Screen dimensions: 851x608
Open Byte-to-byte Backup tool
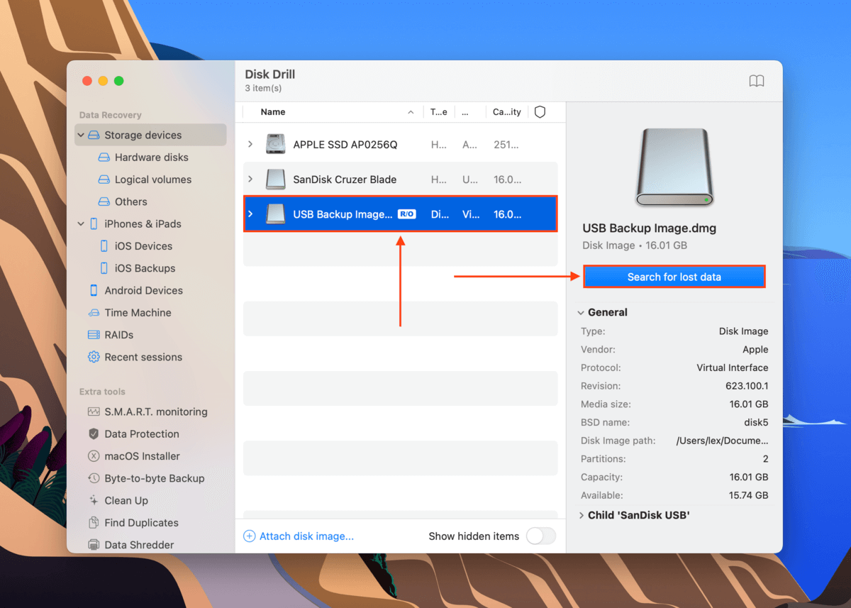155,478
